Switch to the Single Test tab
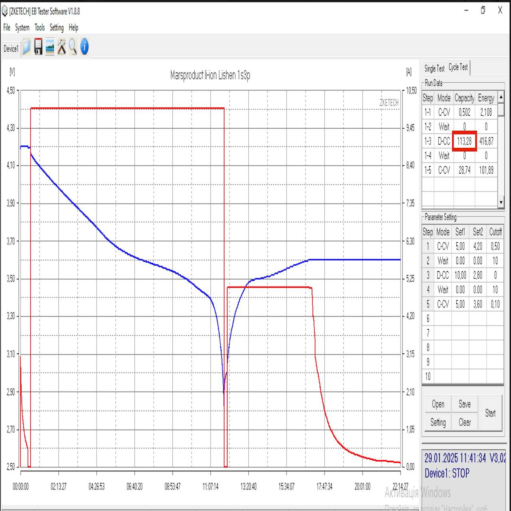This screenshot has height=511, width=511. pos(434,69)
